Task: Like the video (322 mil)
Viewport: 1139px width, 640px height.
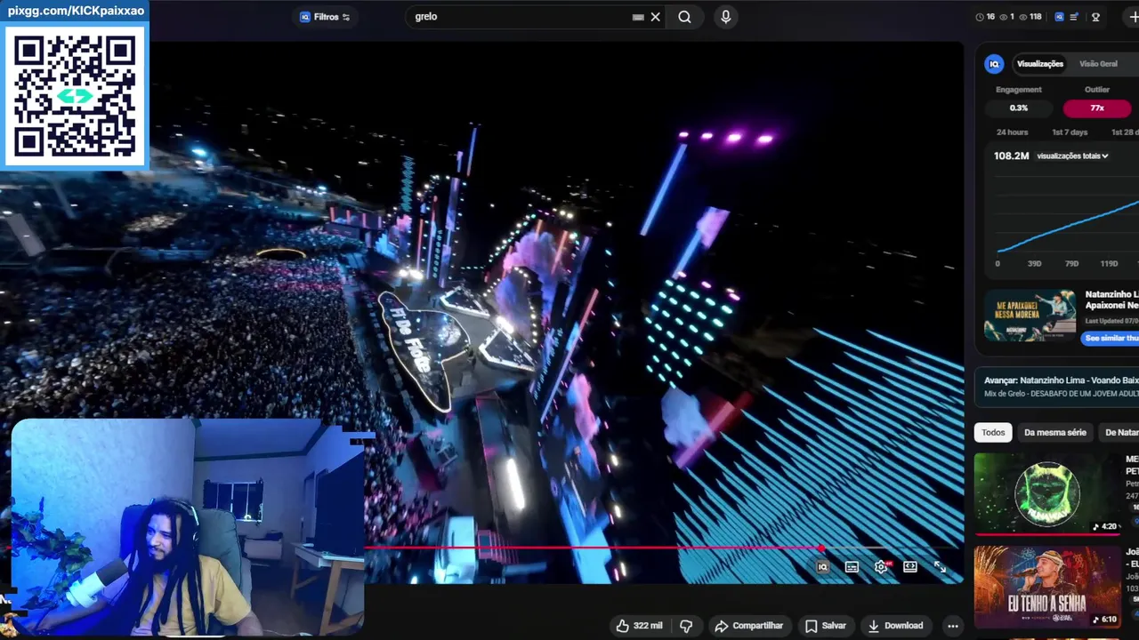Action: click(x=639, y=626)
